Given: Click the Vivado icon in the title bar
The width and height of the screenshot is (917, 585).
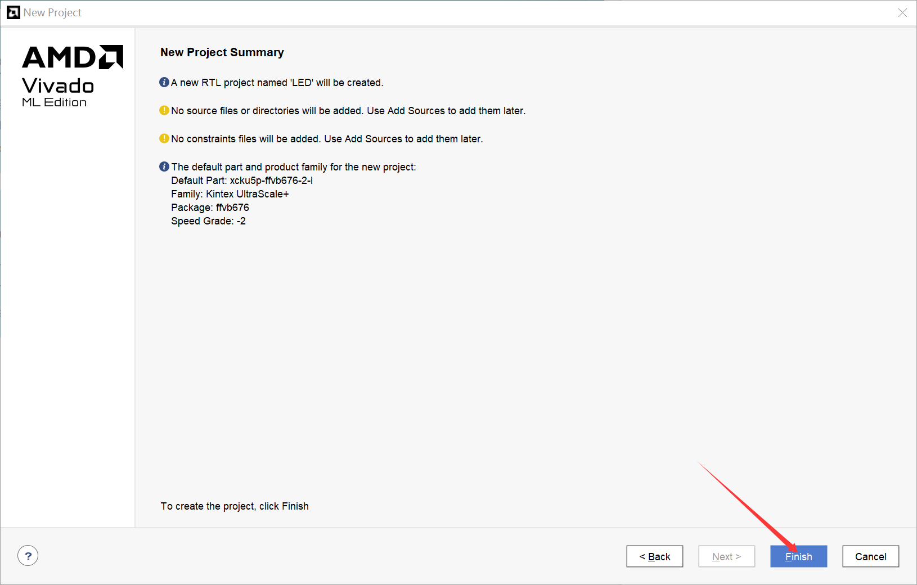Looking at the screenshot, I should point(13,12).
